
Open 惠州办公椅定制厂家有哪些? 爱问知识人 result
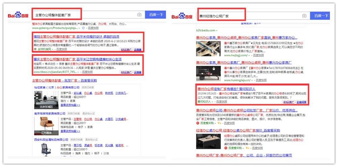226,89
